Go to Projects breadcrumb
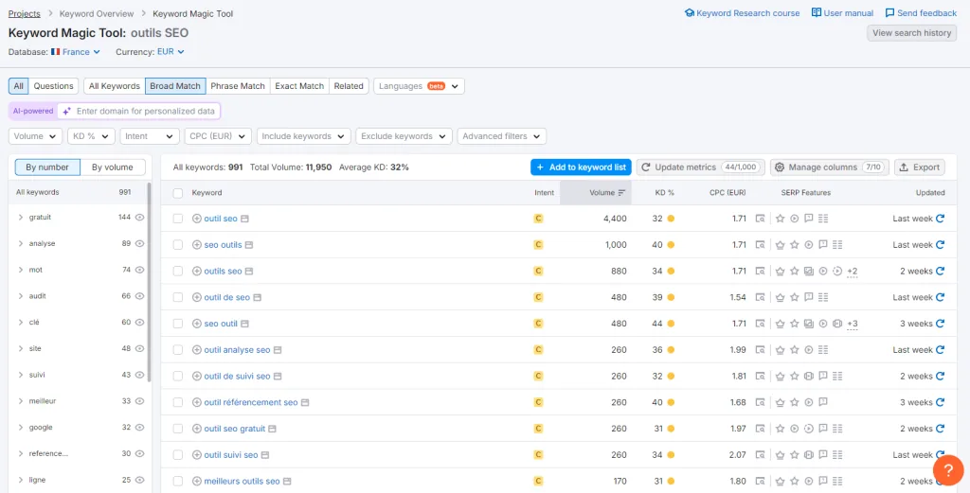The width and height of the screenshot is (970, 493). pos(24,13)
